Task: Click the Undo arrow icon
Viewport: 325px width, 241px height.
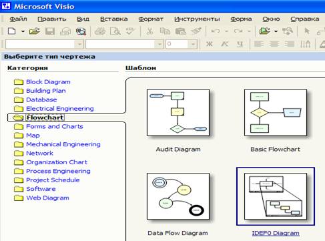Action: [x=216, y=31]
